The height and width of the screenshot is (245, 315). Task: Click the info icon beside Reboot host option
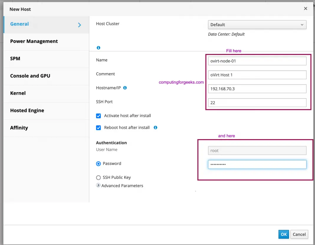pyautogui.click(x=155, y=128)
